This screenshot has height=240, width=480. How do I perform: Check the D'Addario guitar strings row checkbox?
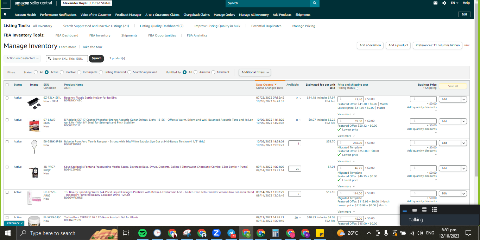7,120
